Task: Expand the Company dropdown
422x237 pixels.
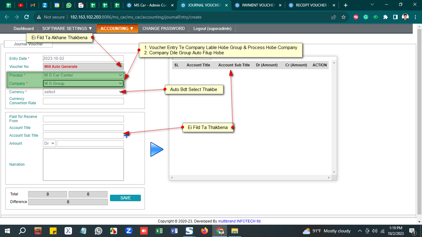Action: pos(83,83)
